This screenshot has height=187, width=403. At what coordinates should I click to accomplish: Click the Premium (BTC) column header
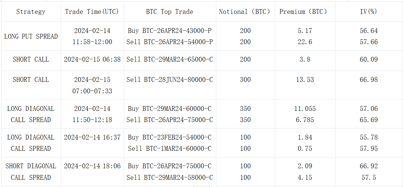(x=304, y=12)
